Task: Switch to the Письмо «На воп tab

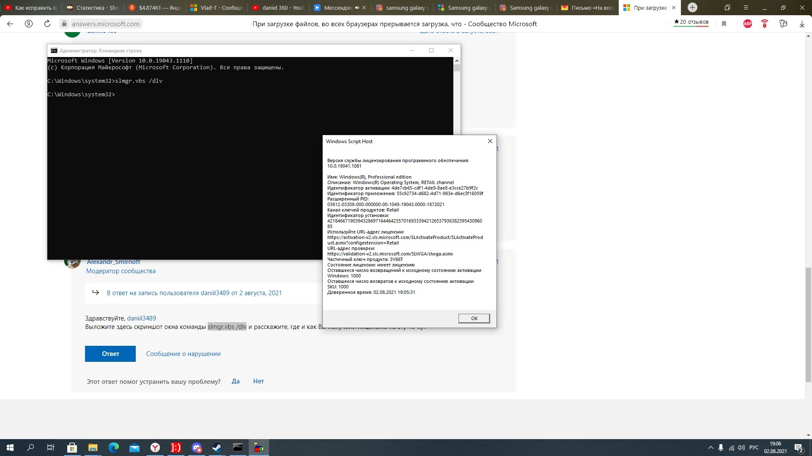Action: coord(587,8)
